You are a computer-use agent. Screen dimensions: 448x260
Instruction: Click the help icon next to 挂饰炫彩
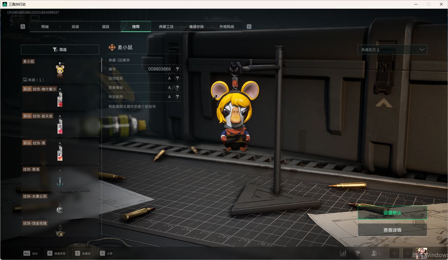tap(177, 78)
